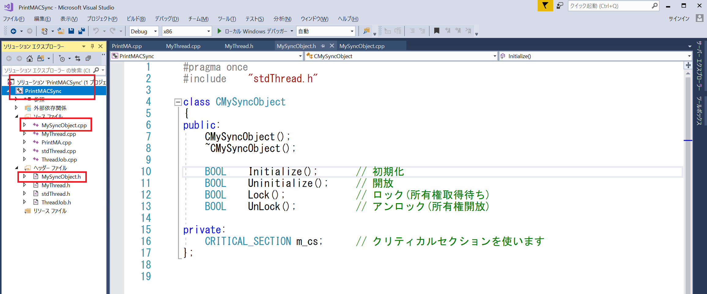Click Collapse All in Solution Explorer toolbar
Image resolution: width=707 pixels, height=294 pixels.
point(88,58)
